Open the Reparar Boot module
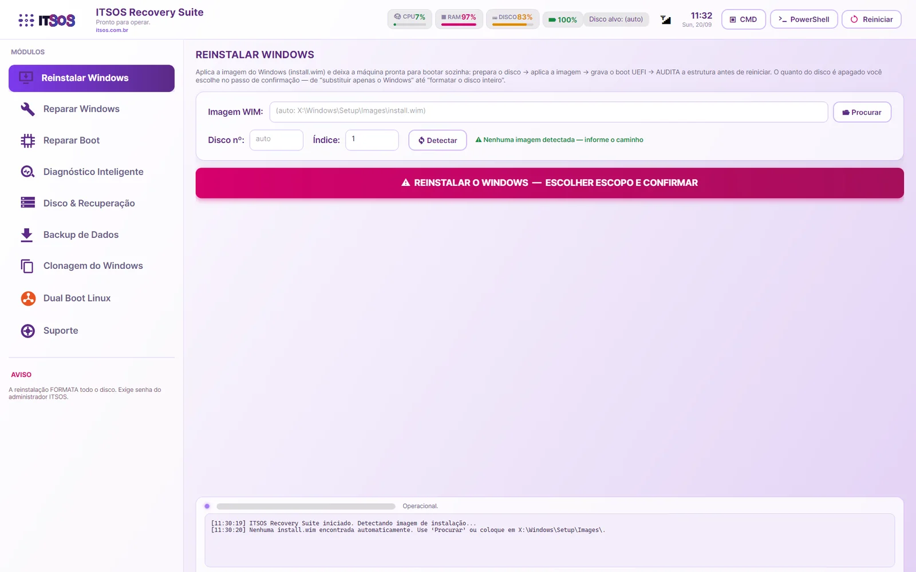The image size is (916, 572). pos(92,141)
